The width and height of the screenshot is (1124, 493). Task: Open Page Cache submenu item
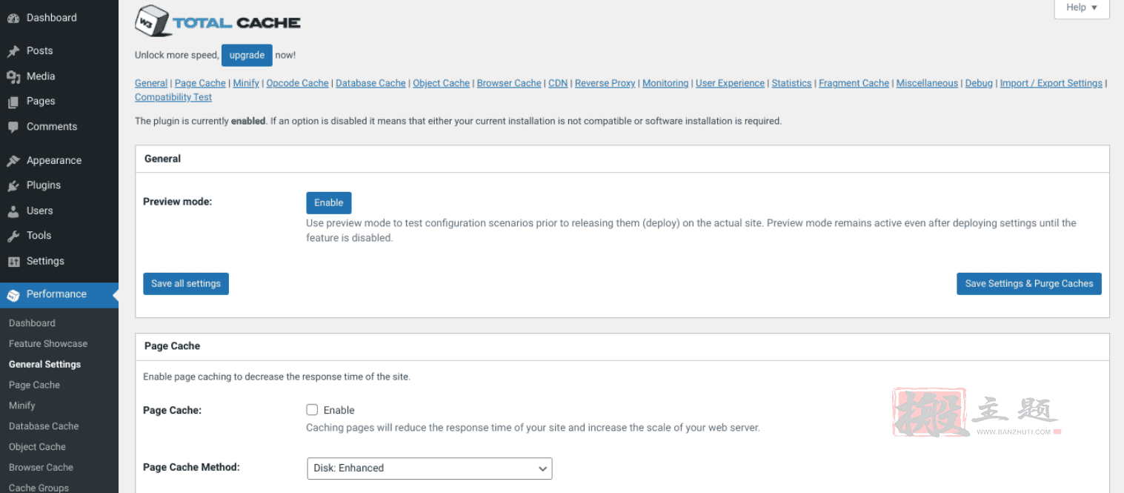[34, 386]
